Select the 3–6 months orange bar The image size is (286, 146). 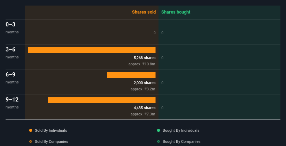pos(92,50)
